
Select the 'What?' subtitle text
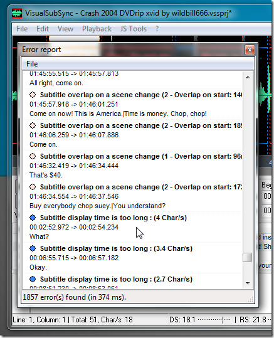point(40,236)
